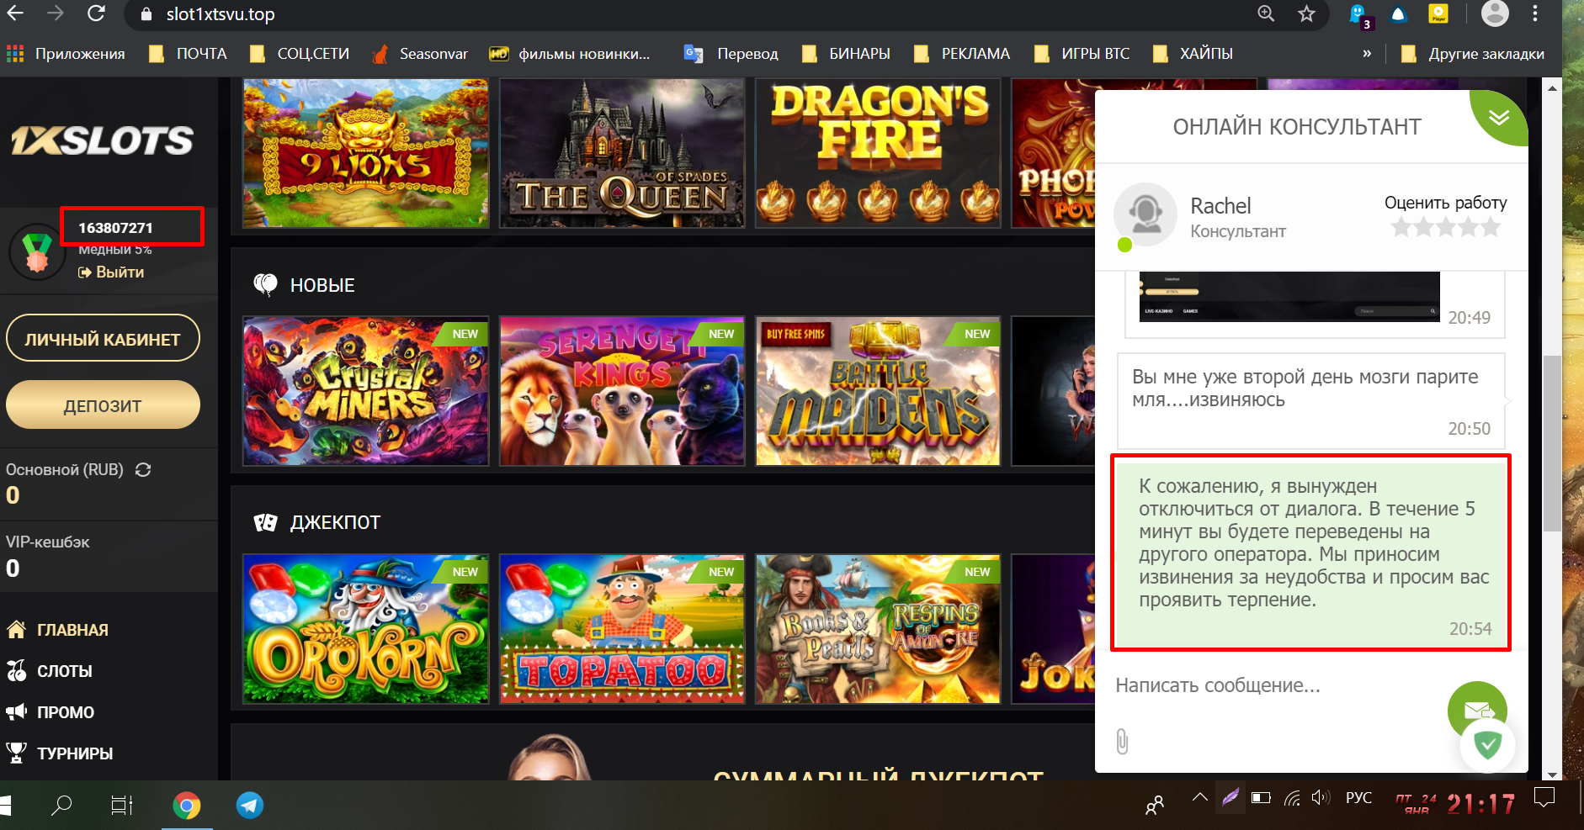Open the ПОЧТА bookmark folder
This screenshot has width=1584, height=830.
(x=188, y=54)
